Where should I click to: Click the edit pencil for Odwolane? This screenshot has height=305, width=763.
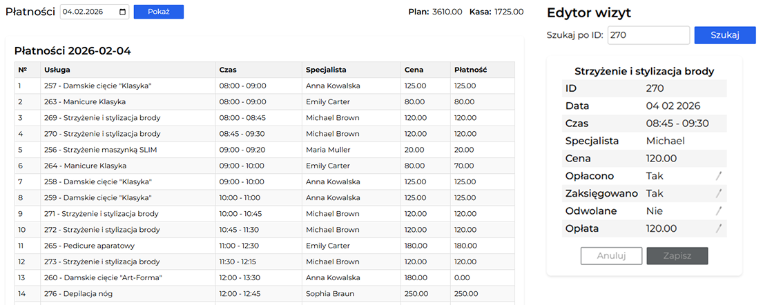[719, 211]
